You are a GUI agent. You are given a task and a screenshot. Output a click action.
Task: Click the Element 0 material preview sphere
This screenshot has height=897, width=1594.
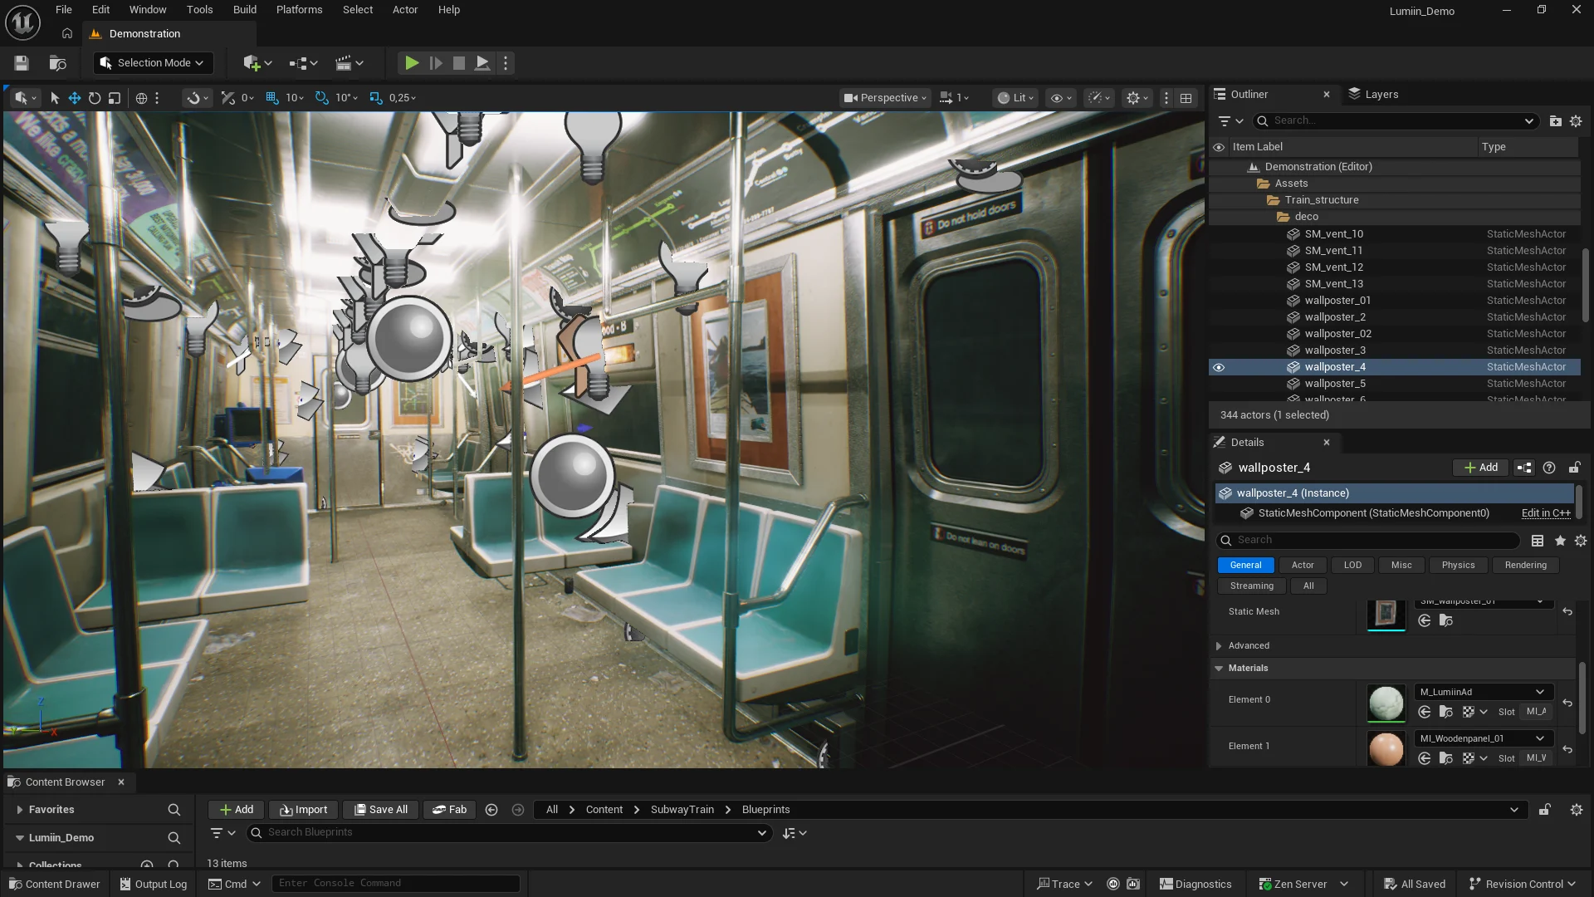[x=1386, y=703]
